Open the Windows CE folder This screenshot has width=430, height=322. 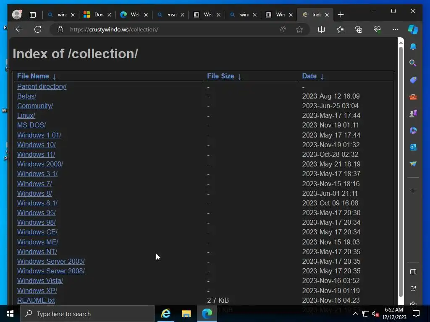37,232
